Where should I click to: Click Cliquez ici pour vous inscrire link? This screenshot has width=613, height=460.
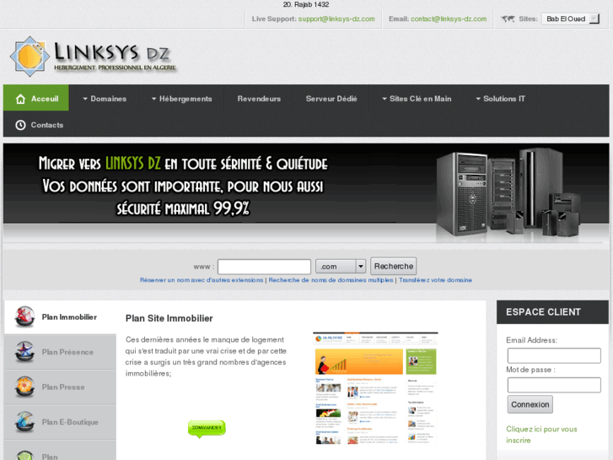click(541, 435)
